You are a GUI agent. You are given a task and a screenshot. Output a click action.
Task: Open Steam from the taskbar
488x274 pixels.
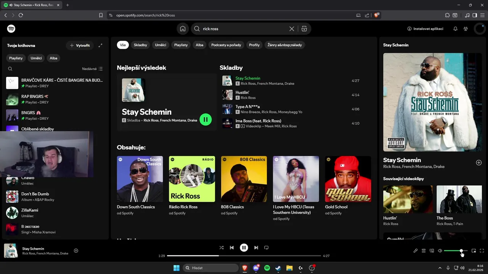[278, 268]
